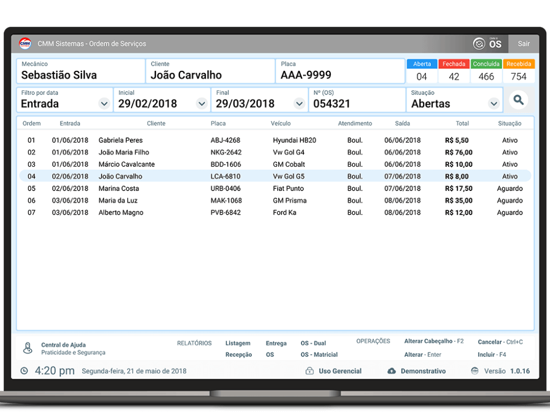The image size is (550, 412).
Task: Click the Versão round logo icon
Action: tap(475, 371)
